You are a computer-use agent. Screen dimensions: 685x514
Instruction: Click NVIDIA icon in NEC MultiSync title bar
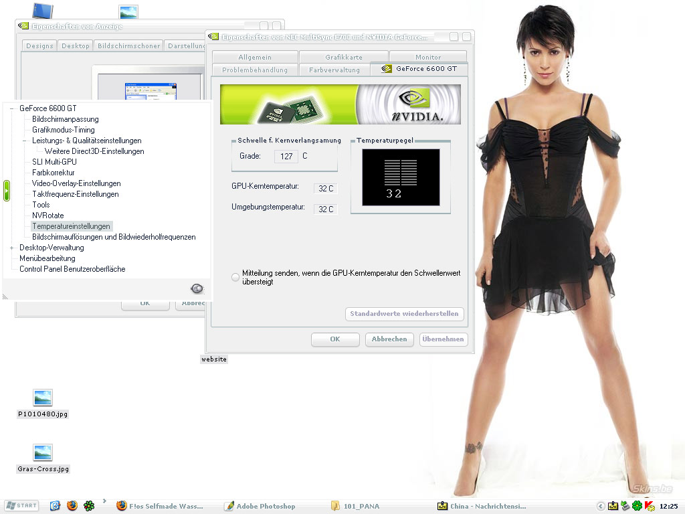(x=213, y=37)
